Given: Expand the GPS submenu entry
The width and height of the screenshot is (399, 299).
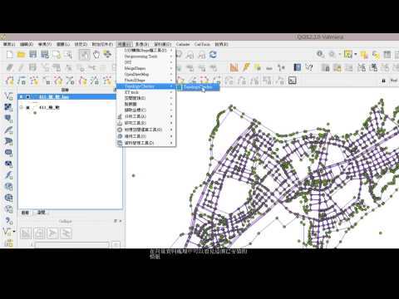Looking at the screenshot, I should (145, 62).
